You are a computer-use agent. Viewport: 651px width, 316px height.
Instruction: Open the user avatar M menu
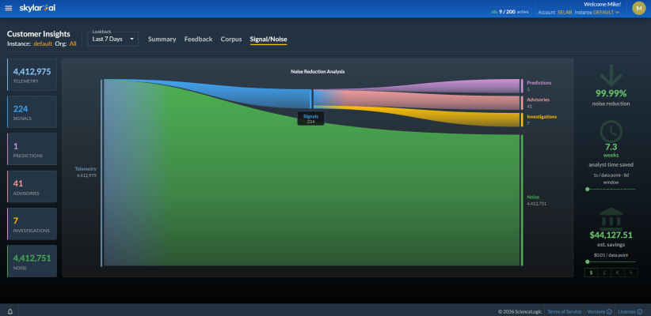(638, 8)
